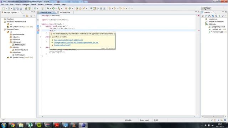
Task: Toggle Hide Static Members in Outline toolbar
Action: pyautogui.click(x=216, y=16)
